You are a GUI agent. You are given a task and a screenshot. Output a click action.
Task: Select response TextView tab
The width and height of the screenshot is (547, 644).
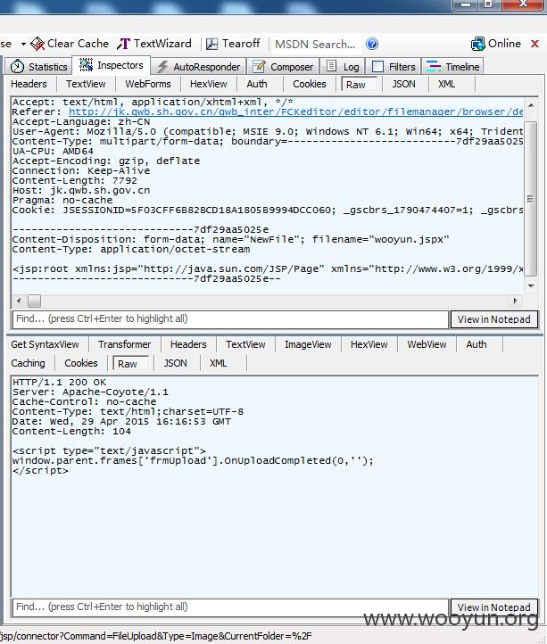click(x=245, y=344)
